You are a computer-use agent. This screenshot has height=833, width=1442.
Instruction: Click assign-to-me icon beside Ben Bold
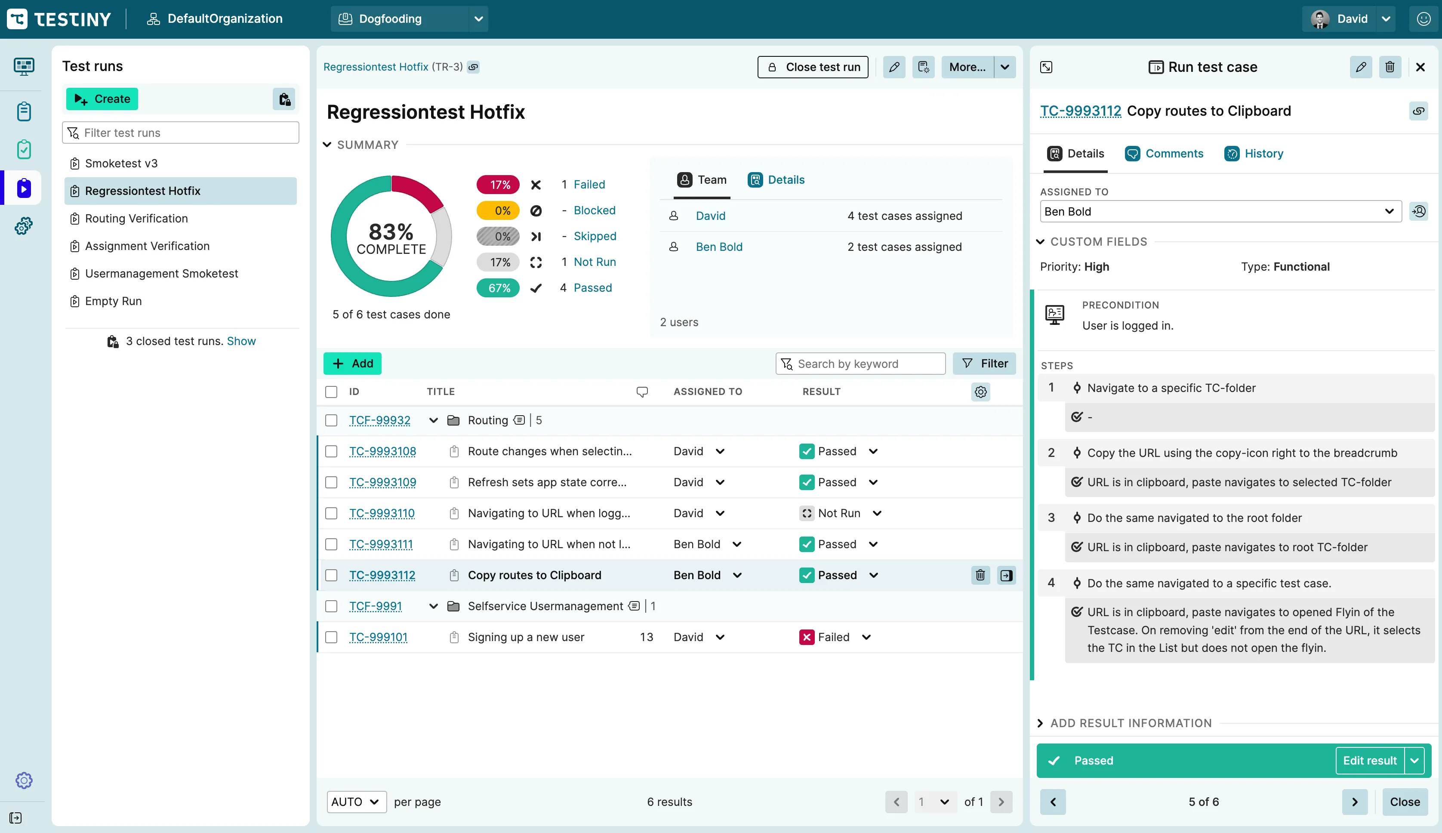click(1418, 211)
